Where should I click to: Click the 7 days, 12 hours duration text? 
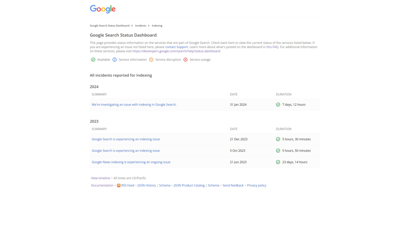pos(294,105)
